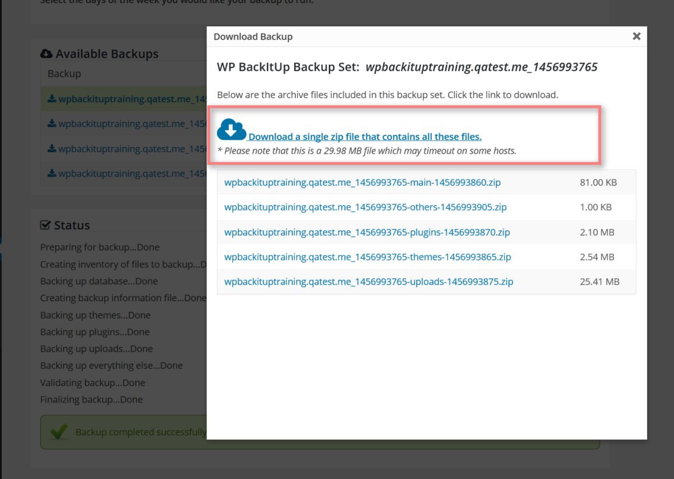
Task: Click the 'Backup completed successfully' message
Action: [141, 432]
